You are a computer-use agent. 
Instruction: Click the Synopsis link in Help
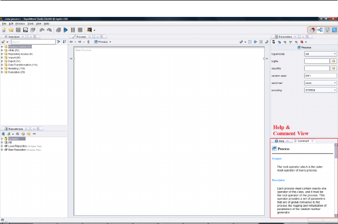277,158
